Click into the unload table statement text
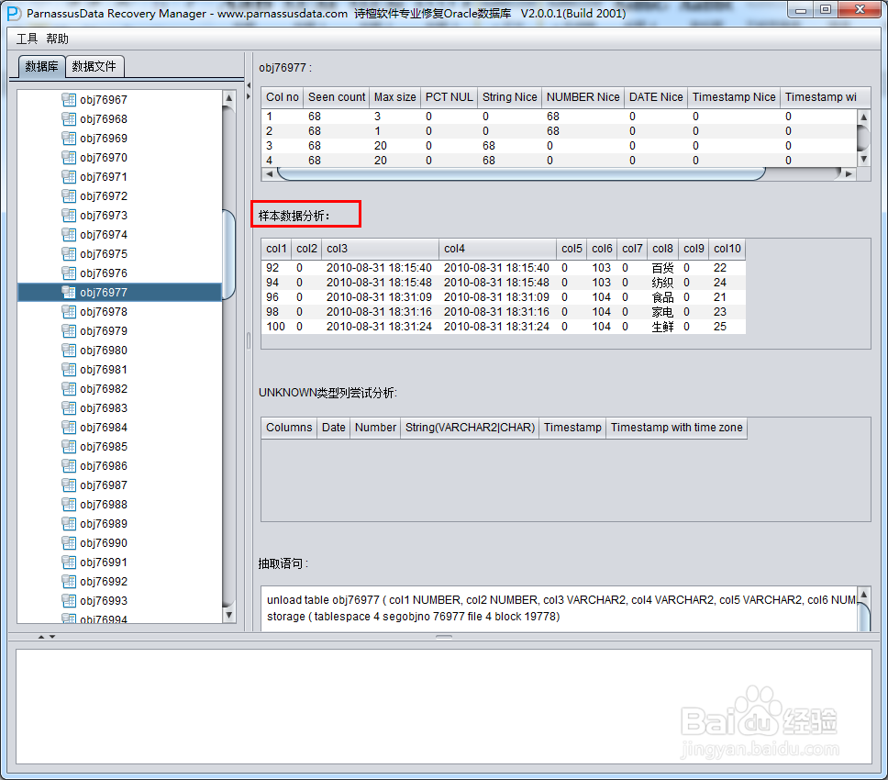 point(560,608)
